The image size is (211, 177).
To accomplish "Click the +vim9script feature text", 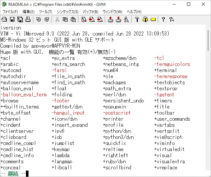I will 168,137.
